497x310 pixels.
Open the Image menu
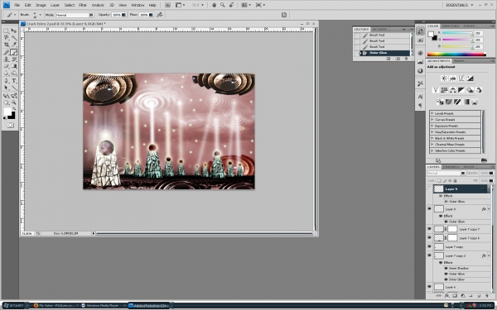pos(41,5)
